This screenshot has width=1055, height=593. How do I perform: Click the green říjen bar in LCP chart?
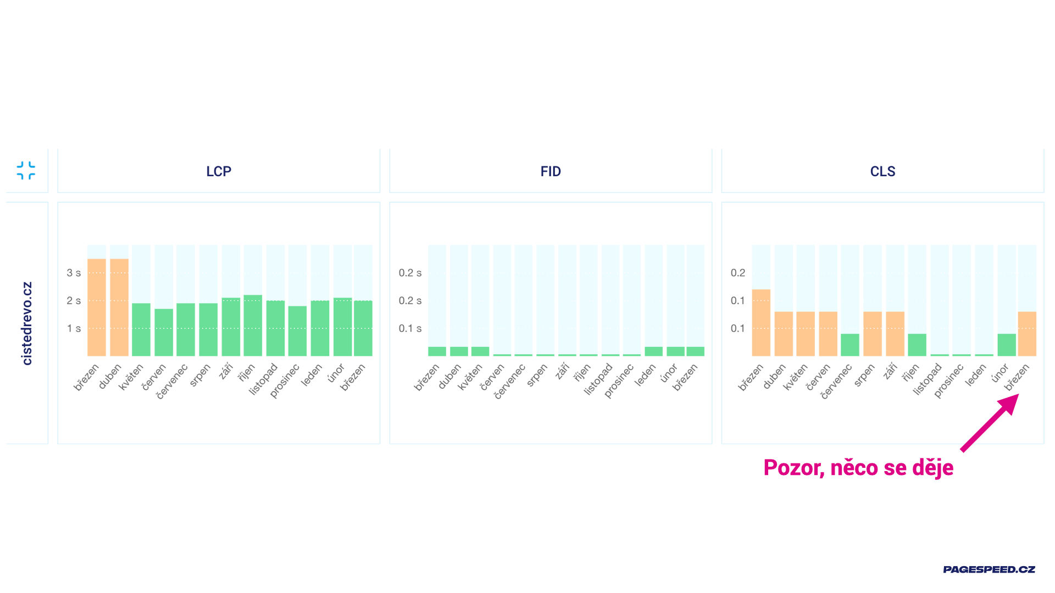pyautogui.click(x=253, y=326)
